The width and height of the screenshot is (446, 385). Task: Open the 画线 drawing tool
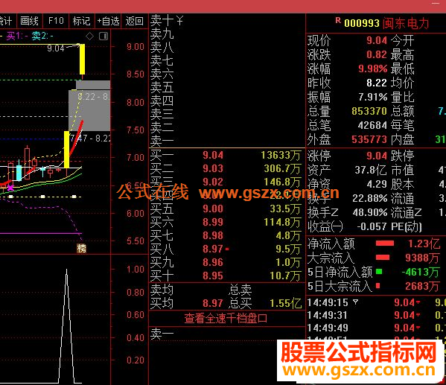29,21
